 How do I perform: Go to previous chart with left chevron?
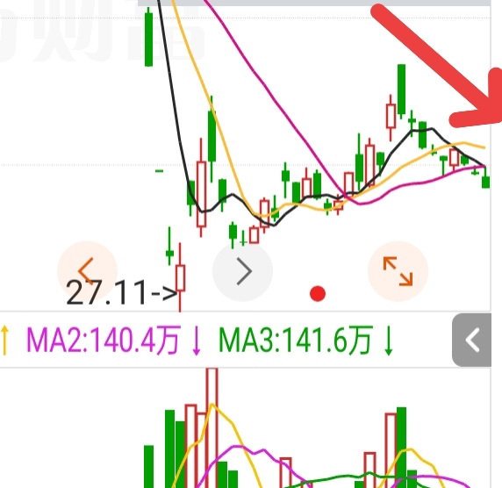tap(87, 271)
